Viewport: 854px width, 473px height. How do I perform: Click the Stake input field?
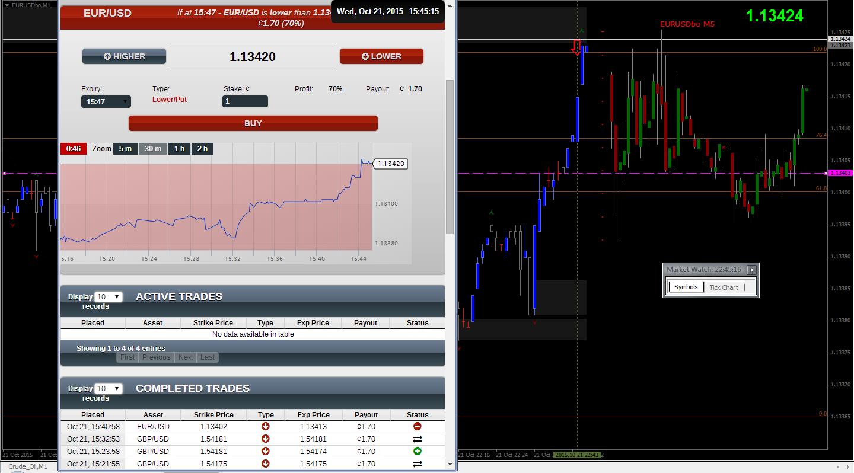pos(245,101)
